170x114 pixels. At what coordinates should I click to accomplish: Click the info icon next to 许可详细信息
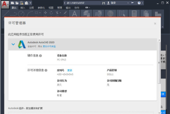(46, 70)
